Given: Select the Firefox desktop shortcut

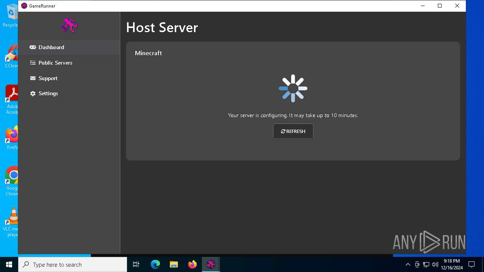Looking at the screenshot, I should pos(11,138).
